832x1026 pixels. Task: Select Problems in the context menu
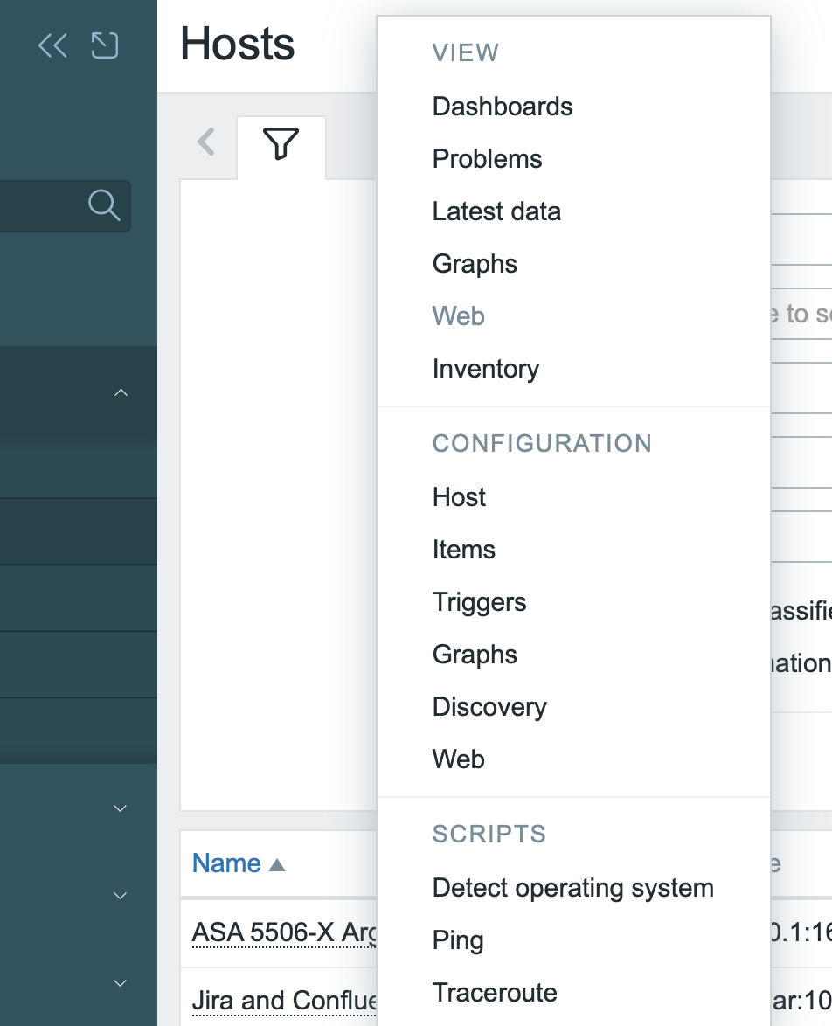tap(487, 159)
